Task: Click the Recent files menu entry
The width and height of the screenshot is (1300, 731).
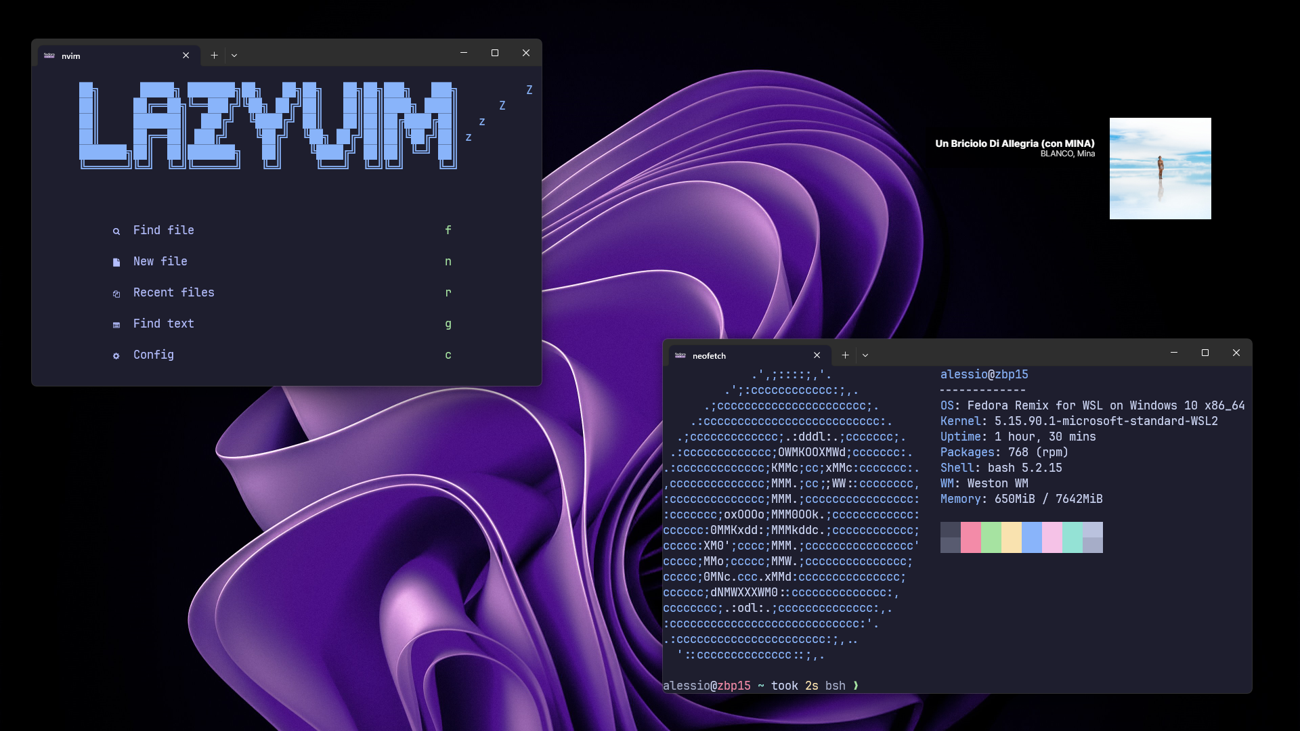Action: tap(174, 292)
